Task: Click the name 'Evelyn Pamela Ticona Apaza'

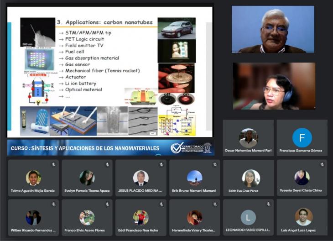Action: (87, 191)
